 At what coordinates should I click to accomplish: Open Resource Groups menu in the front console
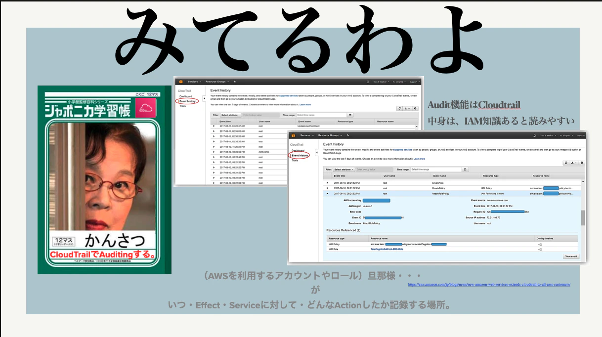330,135
